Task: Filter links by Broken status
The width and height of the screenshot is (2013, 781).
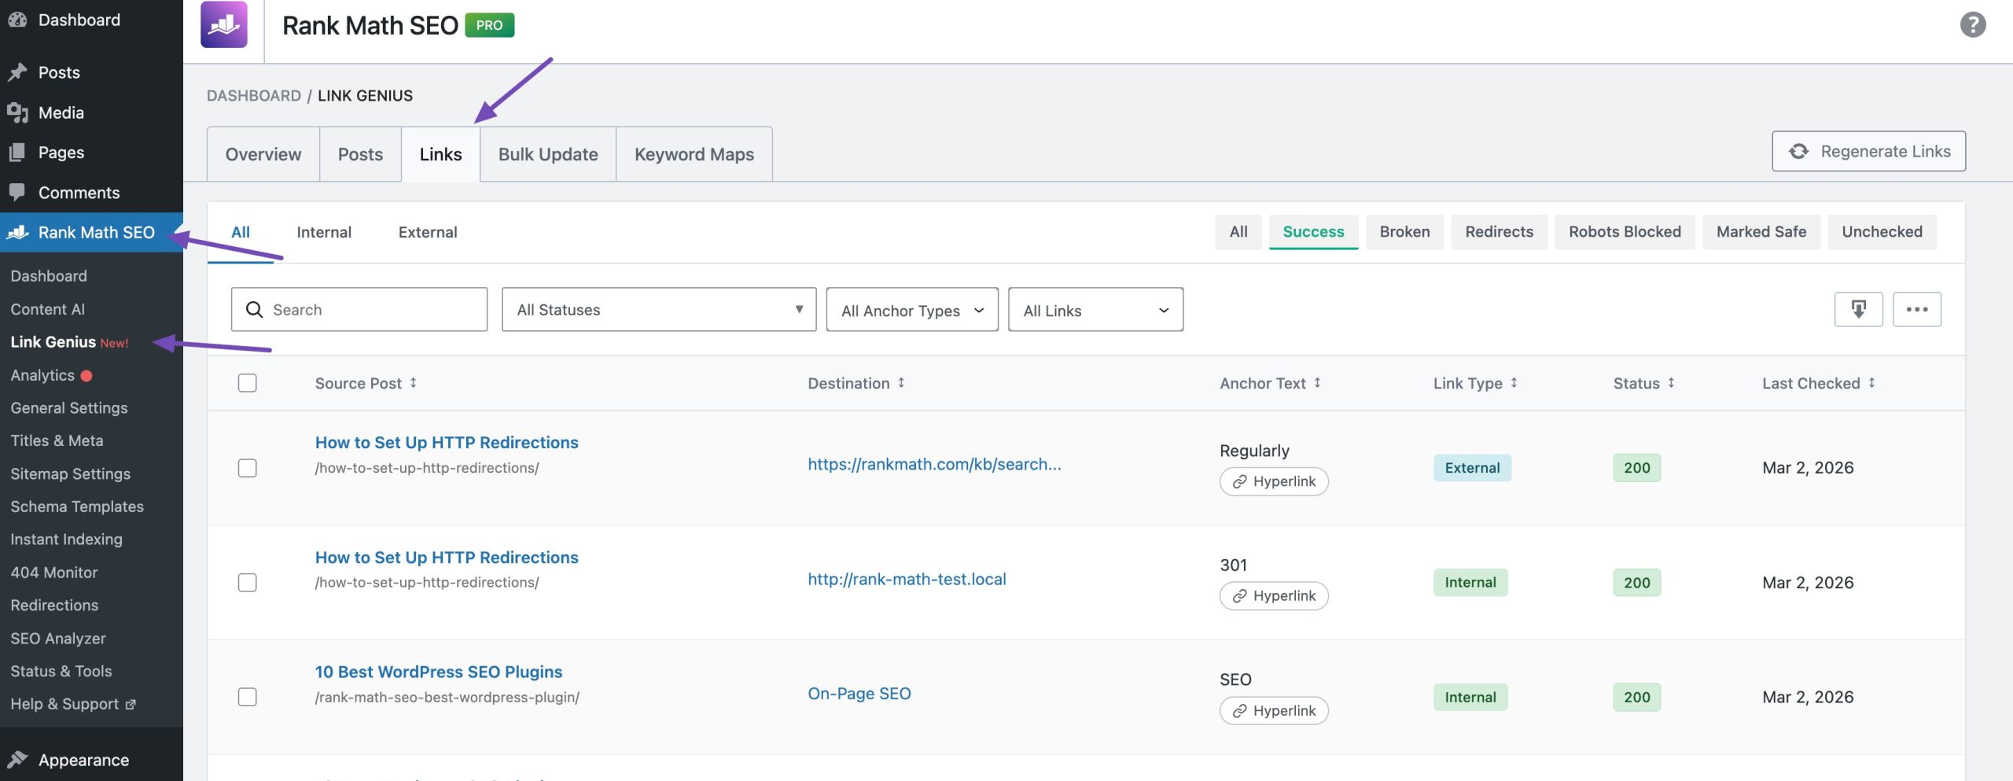Action: [x=1404, y=232]
